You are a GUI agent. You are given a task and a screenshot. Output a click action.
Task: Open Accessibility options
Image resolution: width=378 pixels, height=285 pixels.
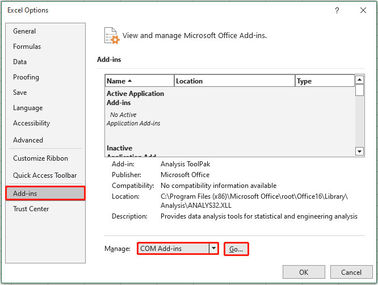coord(32,123)
